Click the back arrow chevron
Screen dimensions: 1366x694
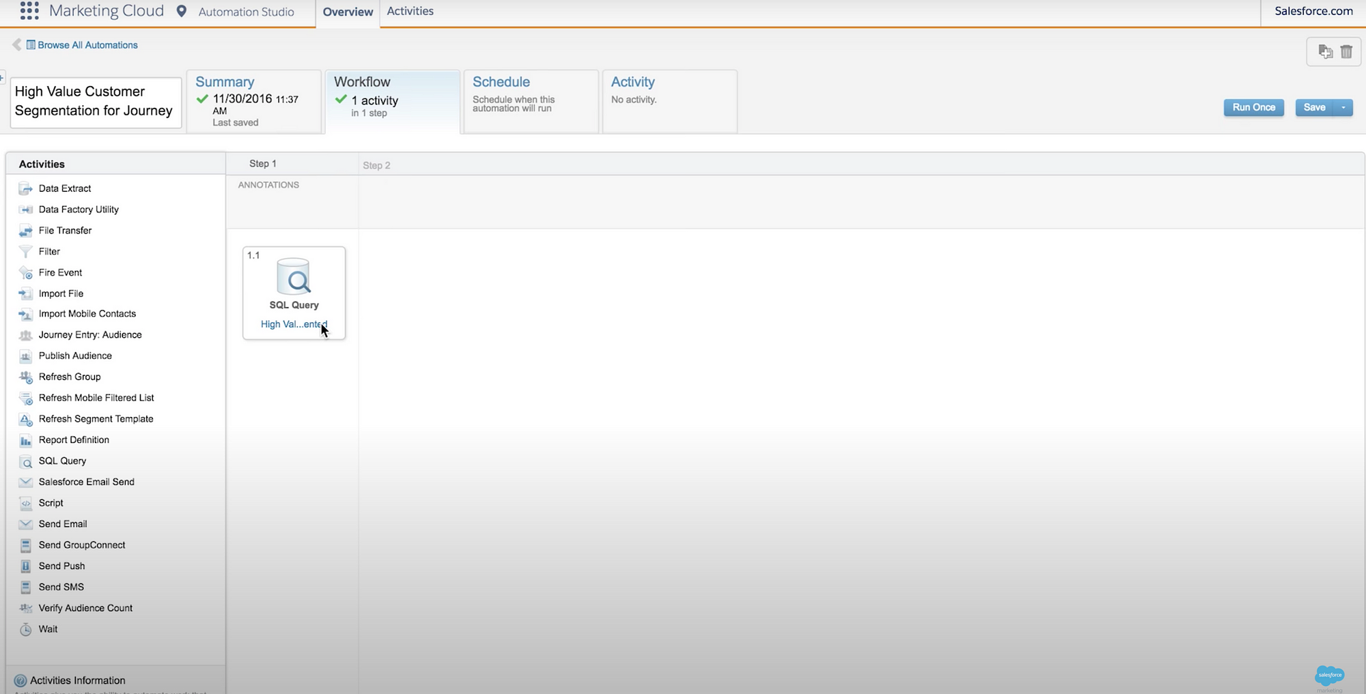(x=16, y=44)
